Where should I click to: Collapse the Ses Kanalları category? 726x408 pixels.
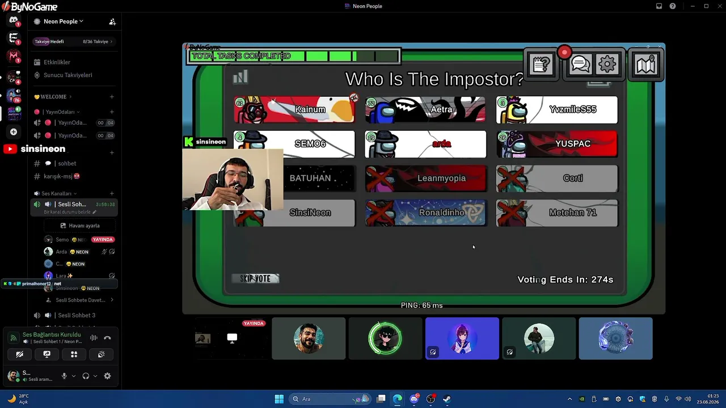click(x=55, y=194)
